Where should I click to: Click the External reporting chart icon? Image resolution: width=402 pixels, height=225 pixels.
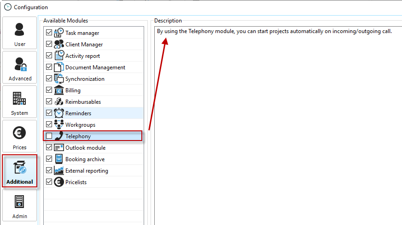(58, 171)
